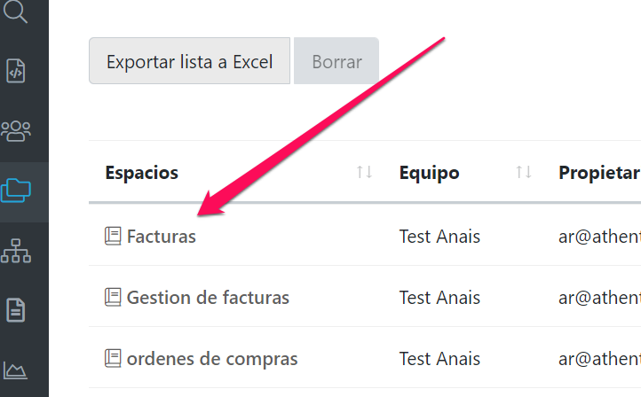Open the line chart icon in the sidebar
The width and height of the screenshot is (641, 397).
click(x=16, y=370)
